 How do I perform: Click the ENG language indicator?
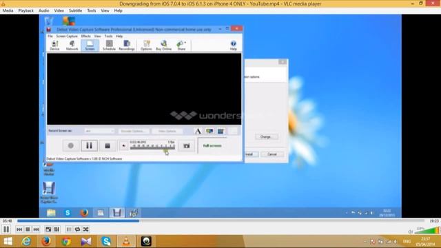[407, 242]
